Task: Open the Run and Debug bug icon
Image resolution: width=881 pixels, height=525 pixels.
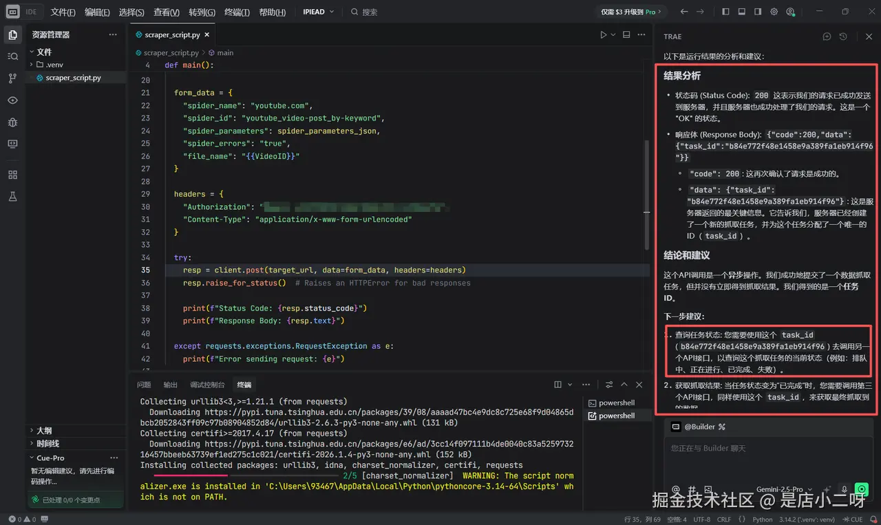Action: 12,122
